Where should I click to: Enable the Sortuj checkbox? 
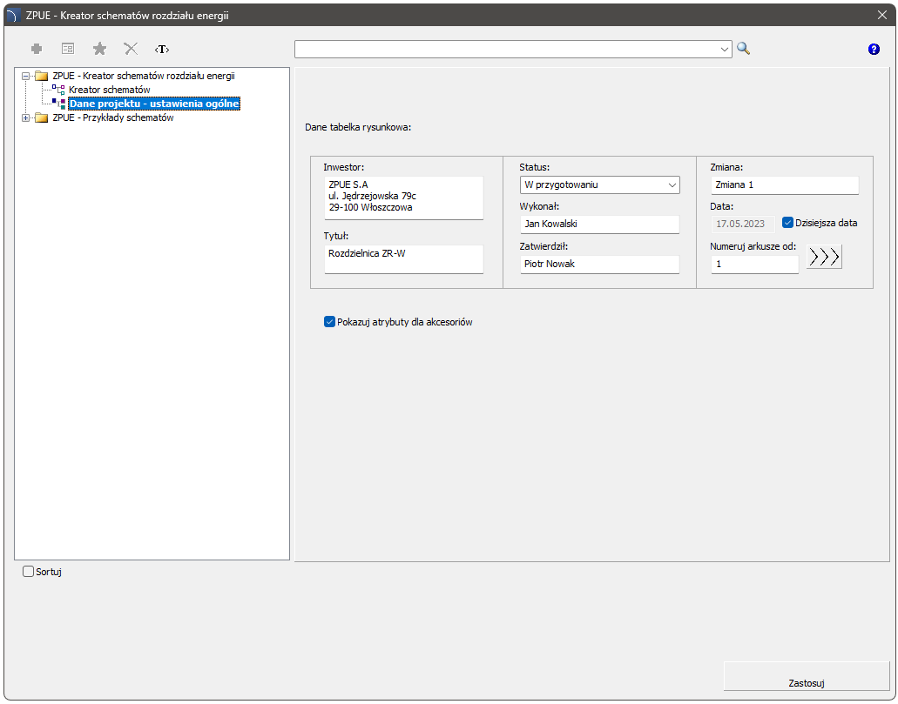(29, 572)
